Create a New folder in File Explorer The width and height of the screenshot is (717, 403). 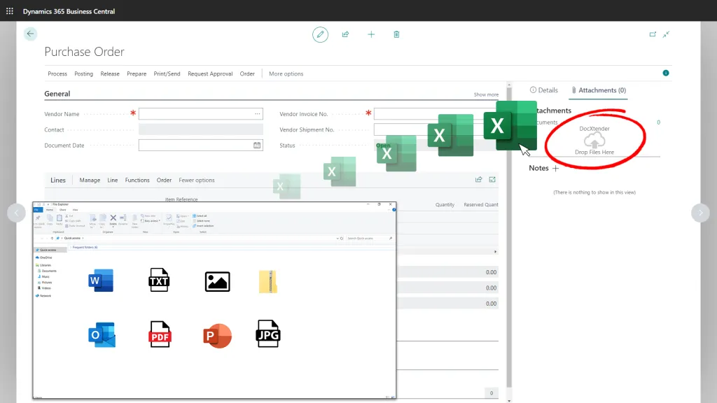(134, 218)
